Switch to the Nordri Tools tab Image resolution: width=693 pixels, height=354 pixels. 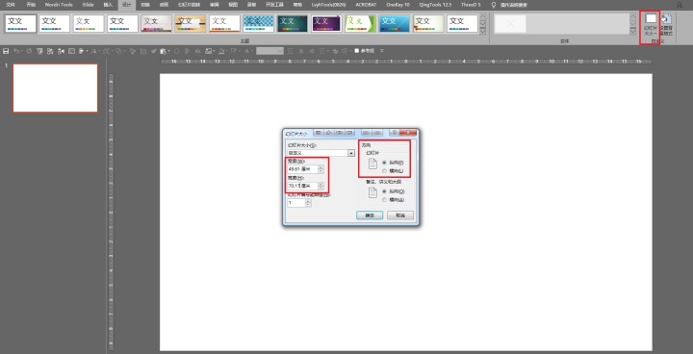click(59, 5)
